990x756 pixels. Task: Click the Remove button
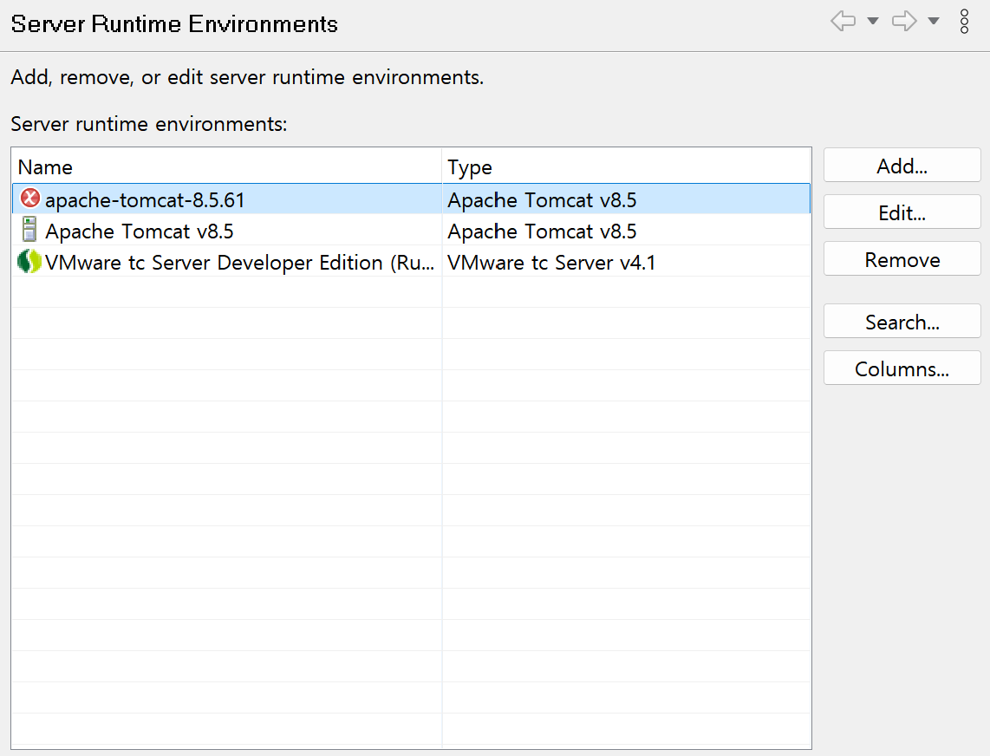[x=902, y=259]
